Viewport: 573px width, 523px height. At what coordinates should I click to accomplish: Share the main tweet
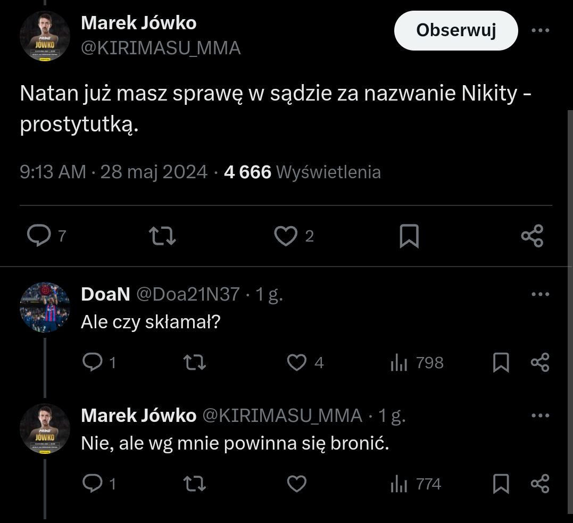pos(532,236)
